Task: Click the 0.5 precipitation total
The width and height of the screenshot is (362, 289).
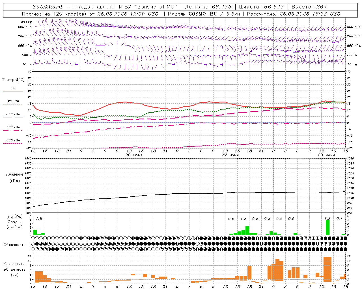Action: pyautogui.click(x=291, y=219)
